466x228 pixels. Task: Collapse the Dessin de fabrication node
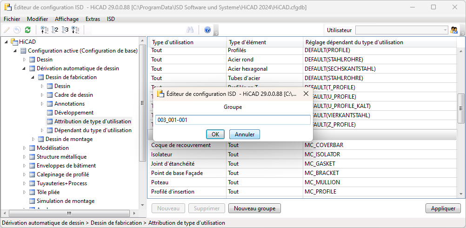[x=33, y=77]
